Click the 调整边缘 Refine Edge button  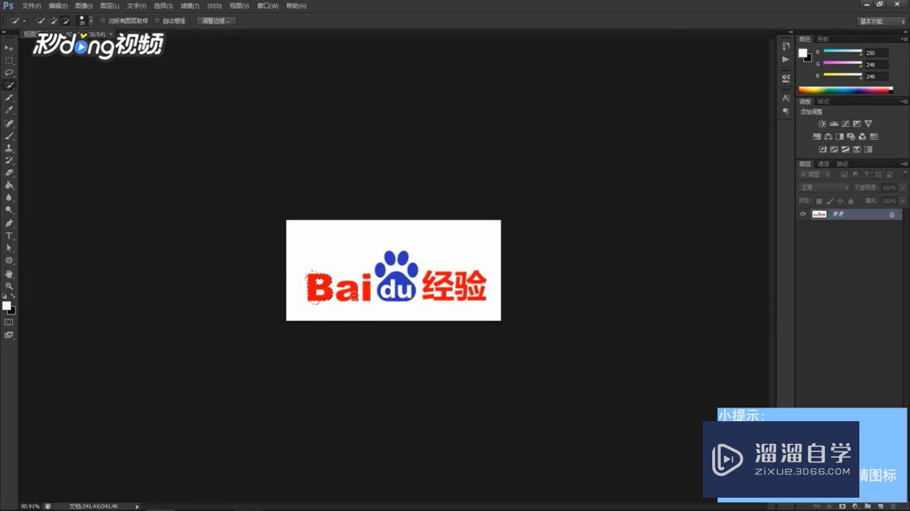(217, 21)
